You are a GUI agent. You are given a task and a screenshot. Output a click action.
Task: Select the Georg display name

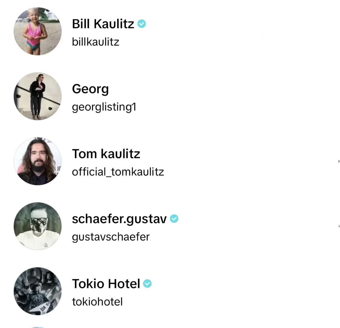(90, 89)
